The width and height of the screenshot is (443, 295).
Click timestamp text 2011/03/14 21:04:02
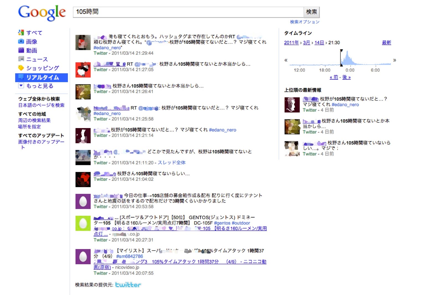(133, 179)
